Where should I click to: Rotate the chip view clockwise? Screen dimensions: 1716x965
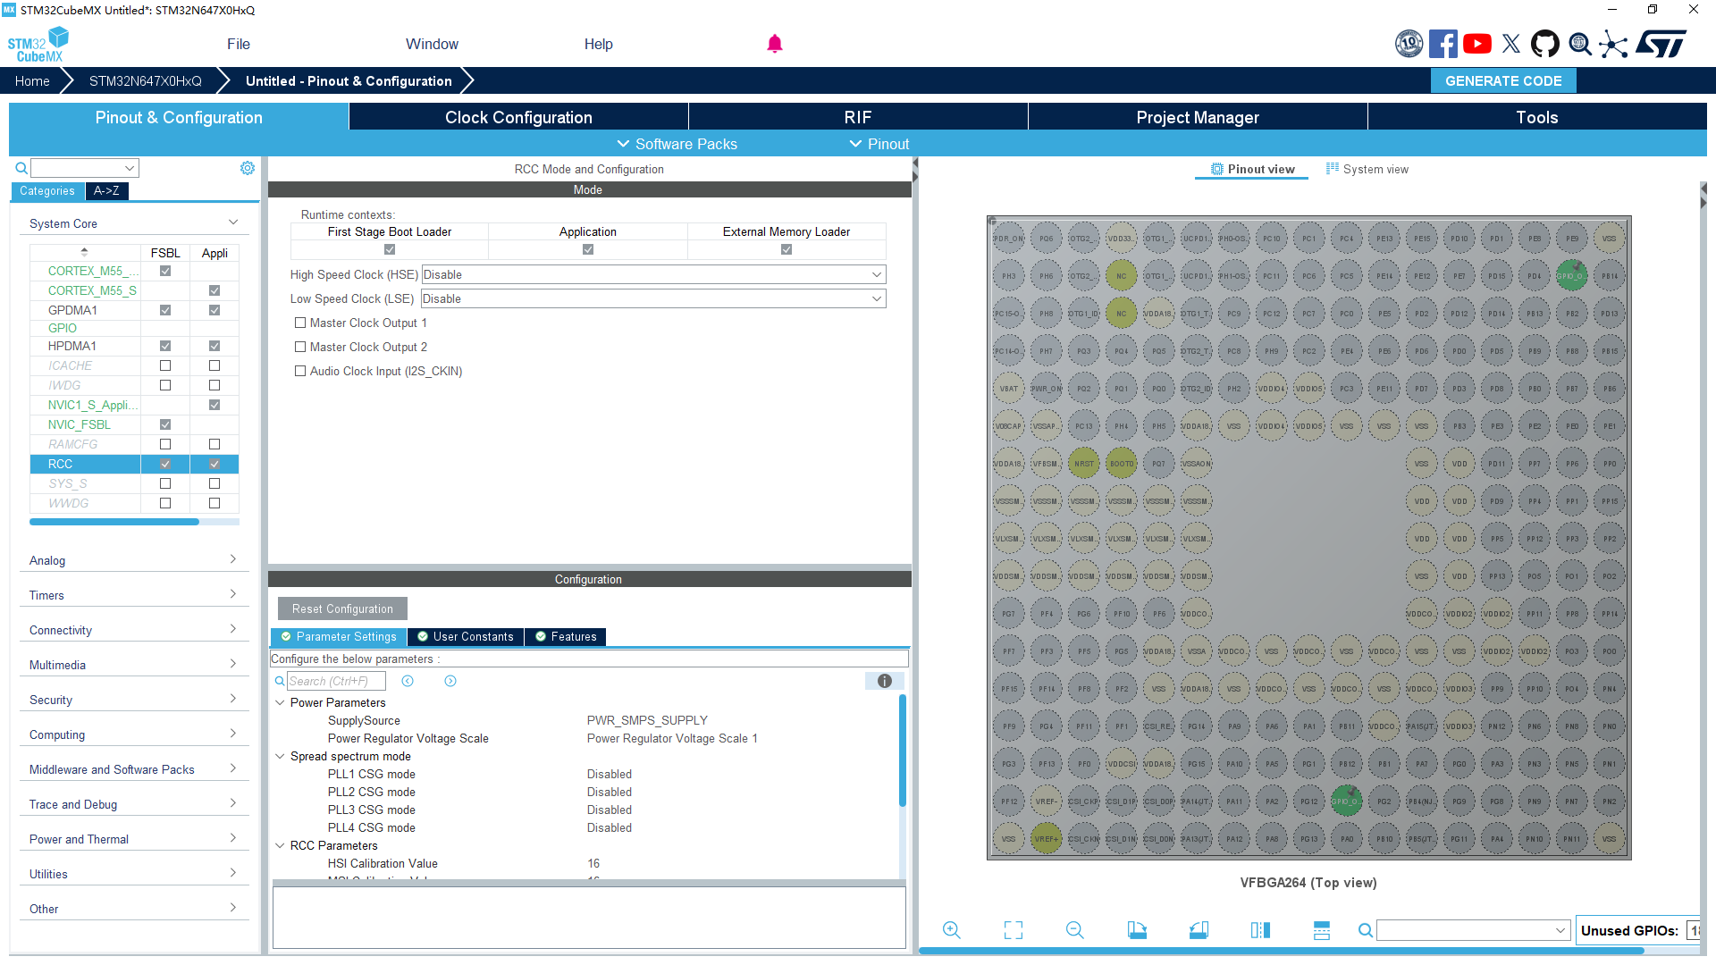pyautogui.click(x=1137, y=930)
